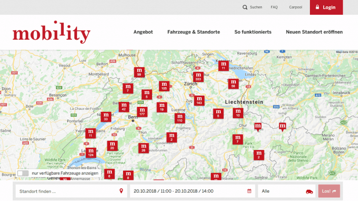The image size is (358, 201).
Task: Select the marker numbered 10
Action: coord(238,113)
